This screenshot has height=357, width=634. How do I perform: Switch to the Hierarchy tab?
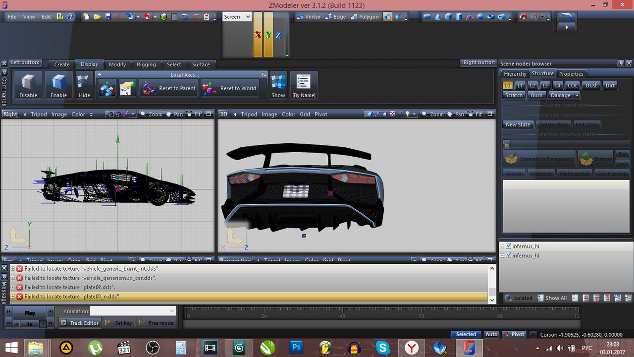point(515,74)
